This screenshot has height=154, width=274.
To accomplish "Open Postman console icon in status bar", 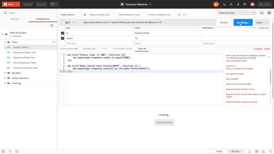I will [17, 151].
